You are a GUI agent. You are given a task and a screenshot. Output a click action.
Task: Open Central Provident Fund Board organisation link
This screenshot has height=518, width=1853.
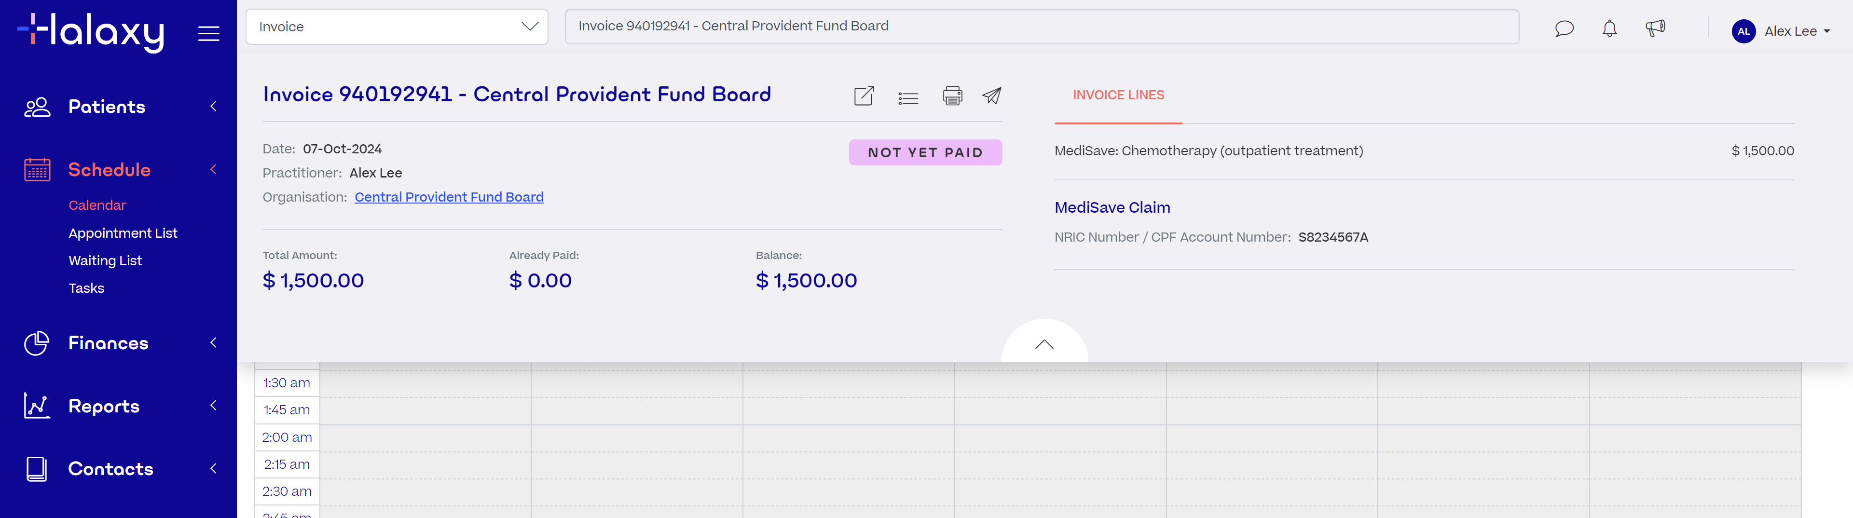[449, 197]
